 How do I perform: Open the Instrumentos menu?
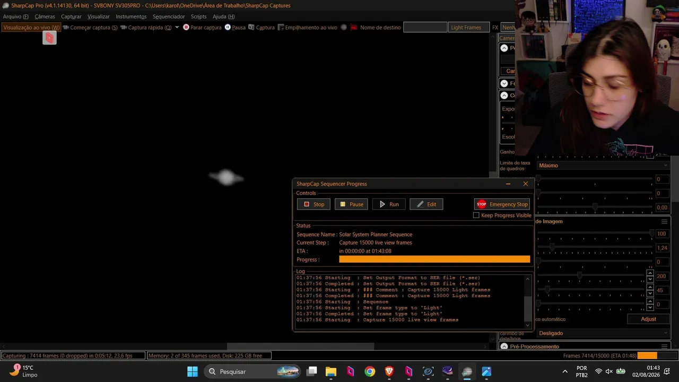pyautogui.click(x=131, y=16)
